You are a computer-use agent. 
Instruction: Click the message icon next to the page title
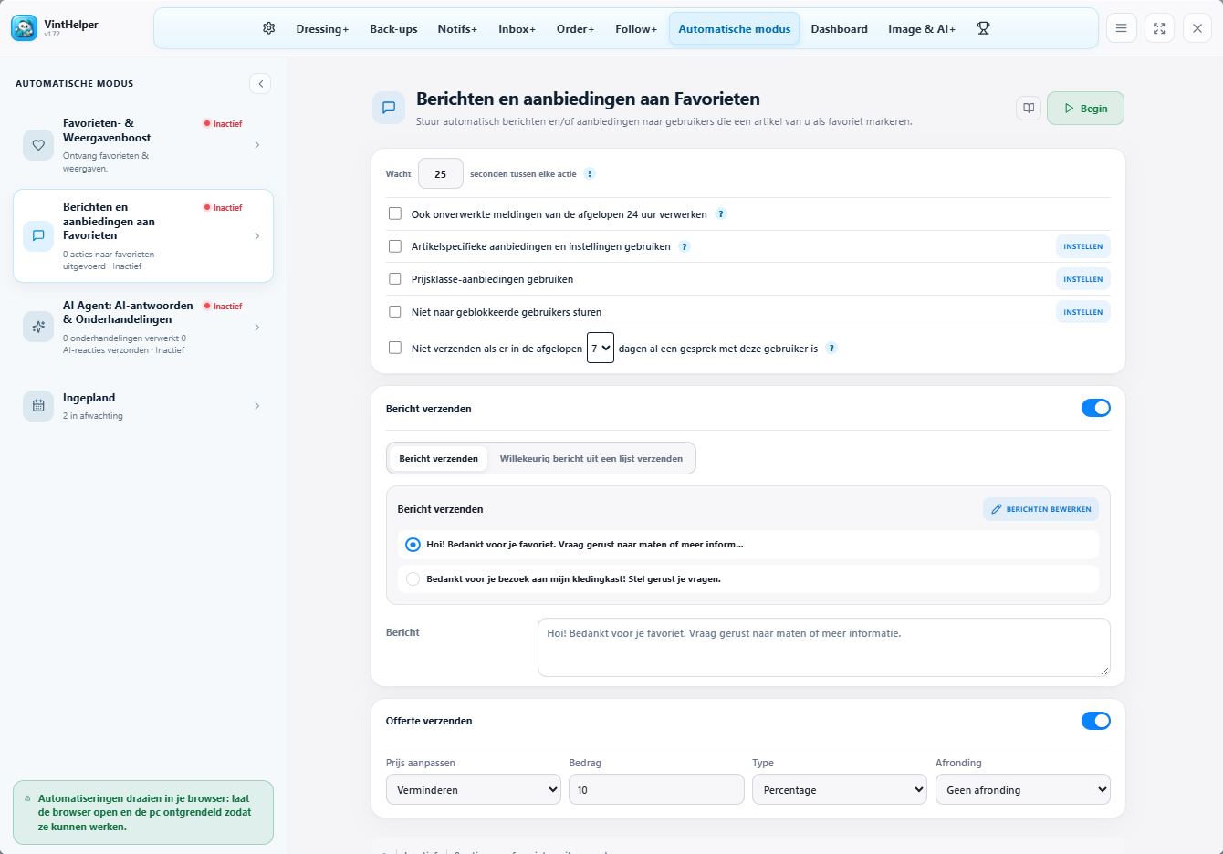click(389, 108)
